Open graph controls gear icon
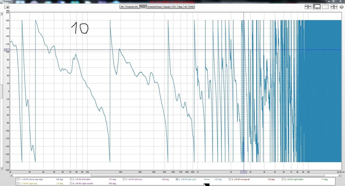Viewport: 345px width, 186px height. pyautogui.click(x=342, y=7)
